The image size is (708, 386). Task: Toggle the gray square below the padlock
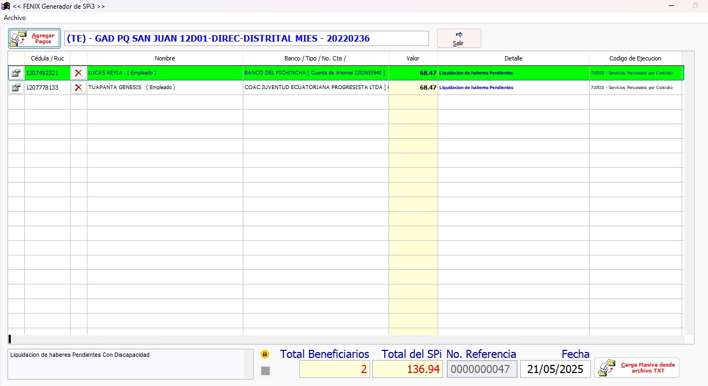[265, 370]
